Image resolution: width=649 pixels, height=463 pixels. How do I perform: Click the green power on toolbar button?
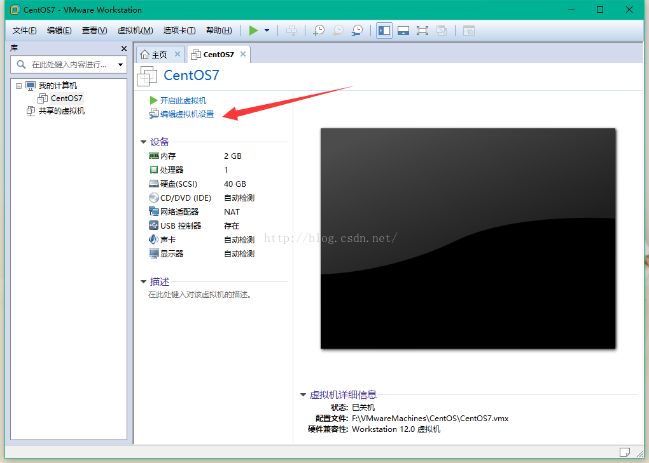point(253,30)
